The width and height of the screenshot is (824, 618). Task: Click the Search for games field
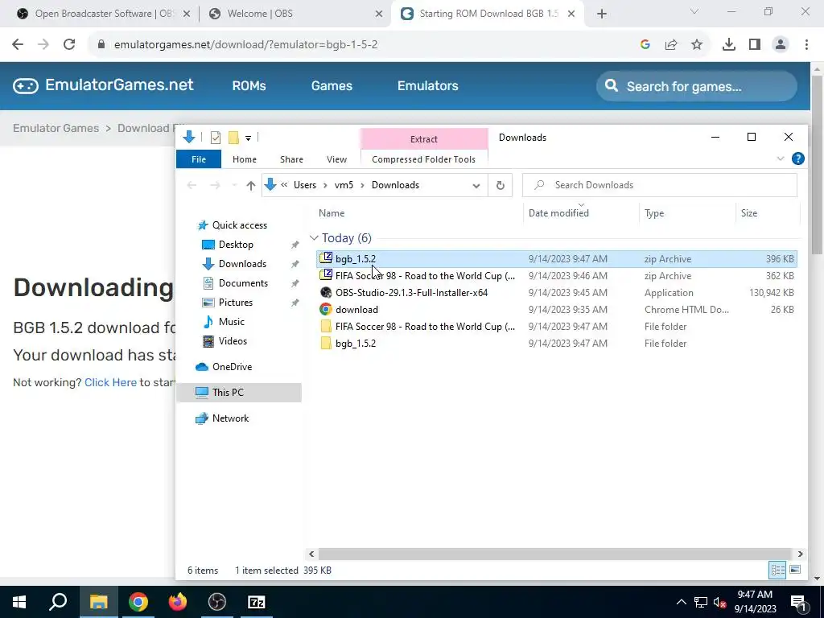[696, 86]
